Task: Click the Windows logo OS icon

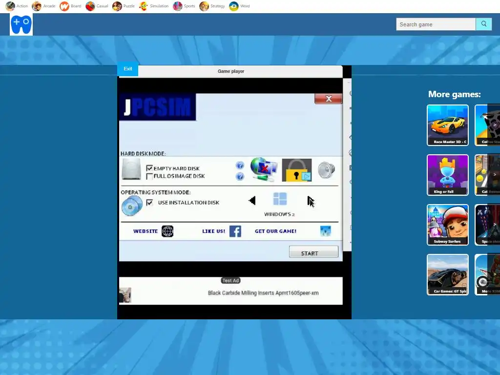Action: (x=280, y=199)
